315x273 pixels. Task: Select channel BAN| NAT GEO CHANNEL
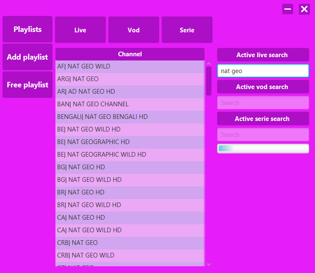(130, 104)
